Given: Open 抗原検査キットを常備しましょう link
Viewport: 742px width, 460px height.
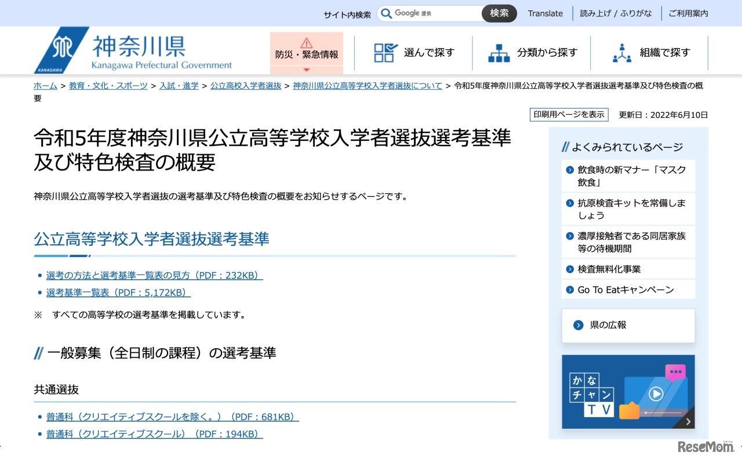Looking at the screenshot, I should click(x=628, y=209).
